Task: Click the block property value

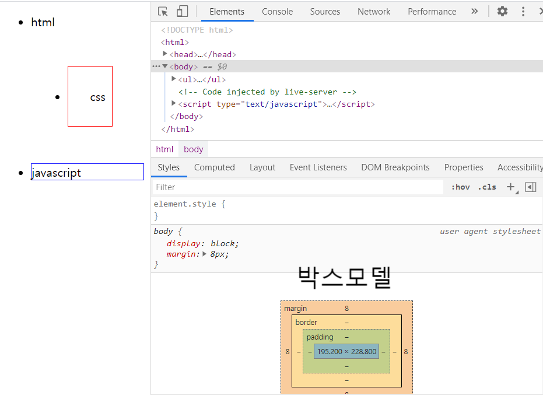Action: [222, 243]
